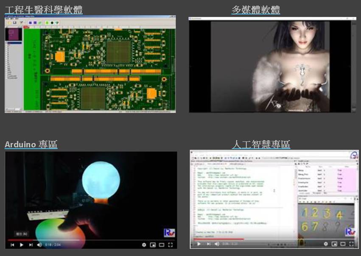The width and height of the screenshot is (361, 256).
Task: Enable miniplayer for the Arduino video
Action: click(x=153, y=245)
